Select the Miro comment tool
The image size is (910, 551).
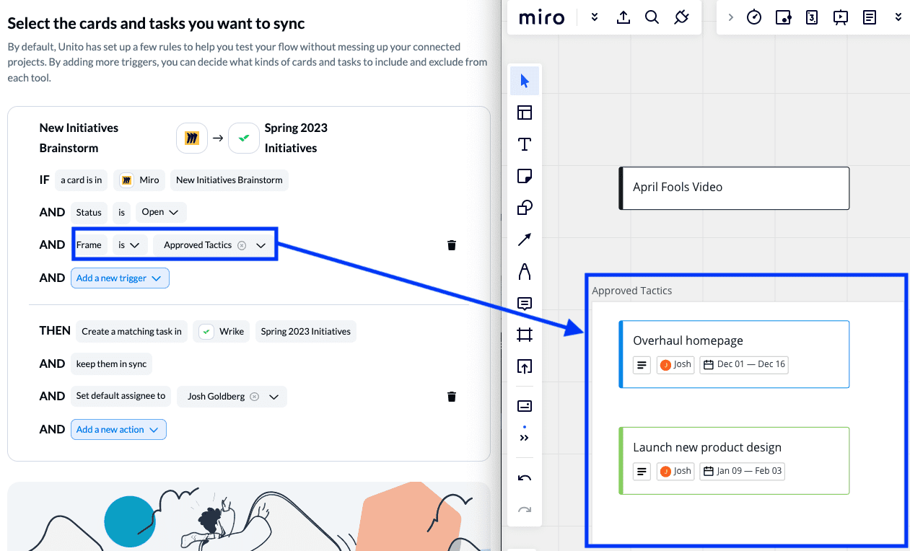[525, 304]
